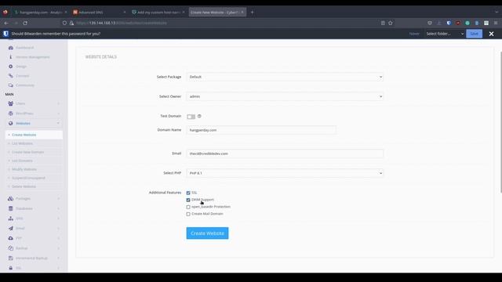
Task: Click the Email input field
Action: pos(285,154)
